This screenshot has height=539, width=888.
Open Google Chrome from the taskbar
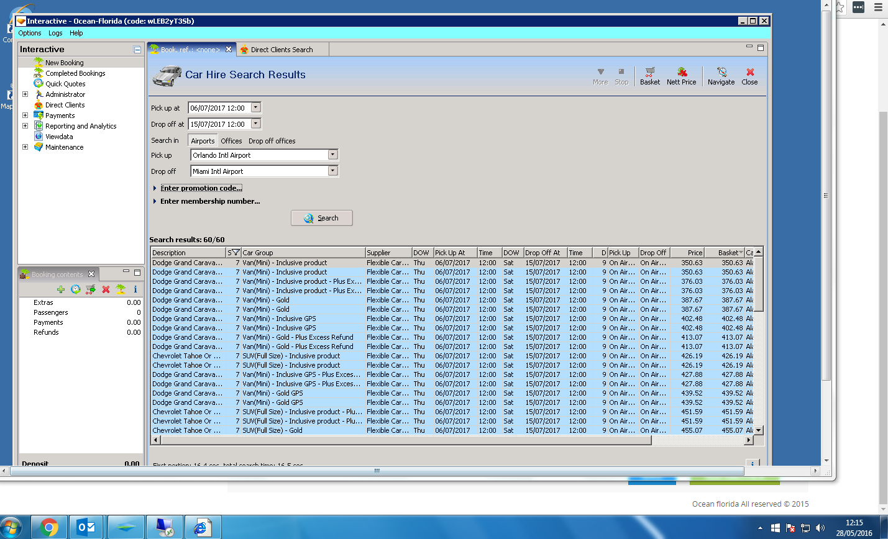click(48, 527)
